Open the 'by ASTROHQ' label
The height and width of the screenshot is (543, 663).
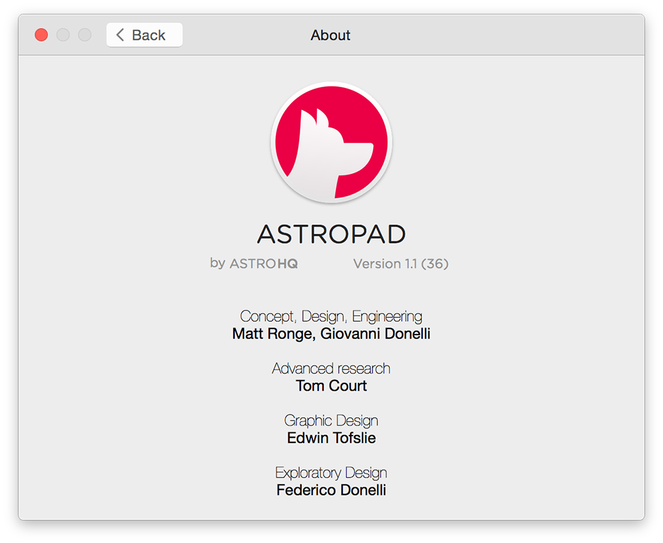pyautogui.click(x=254, y=264)
